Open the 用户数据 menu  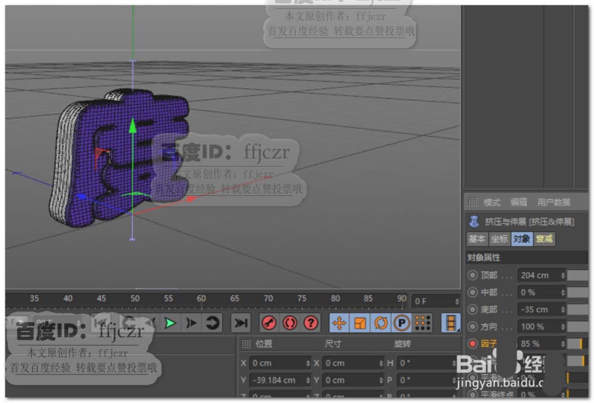(x=554, y=202)
